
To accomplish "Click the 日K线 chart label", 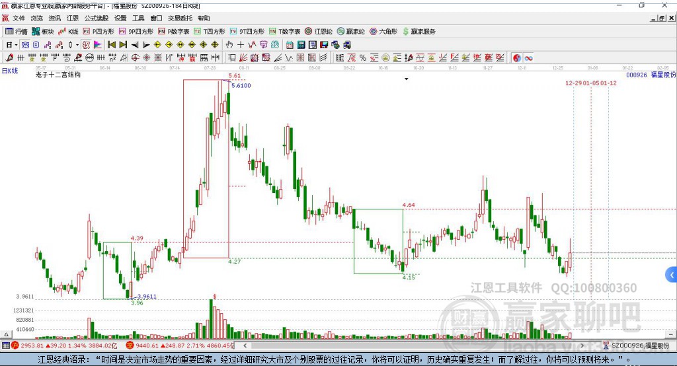I will coord(10,71).
